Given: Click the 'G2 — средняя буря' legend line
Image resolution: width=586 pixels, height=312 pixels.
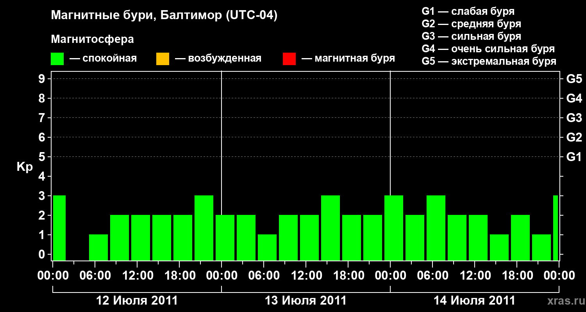Looking at the screenshot, I should click(472, 24).
